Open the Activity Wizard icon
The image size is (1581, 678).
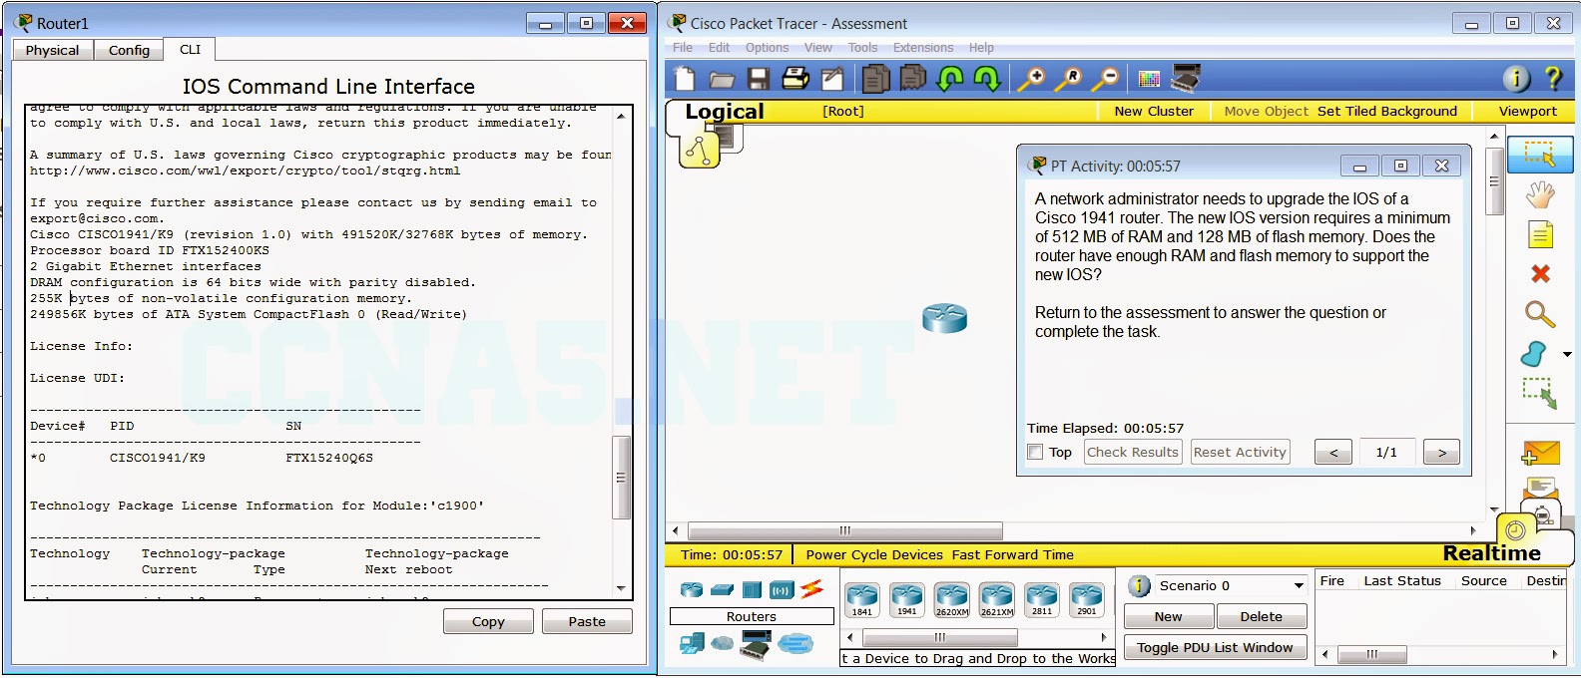tap(831, 79)
